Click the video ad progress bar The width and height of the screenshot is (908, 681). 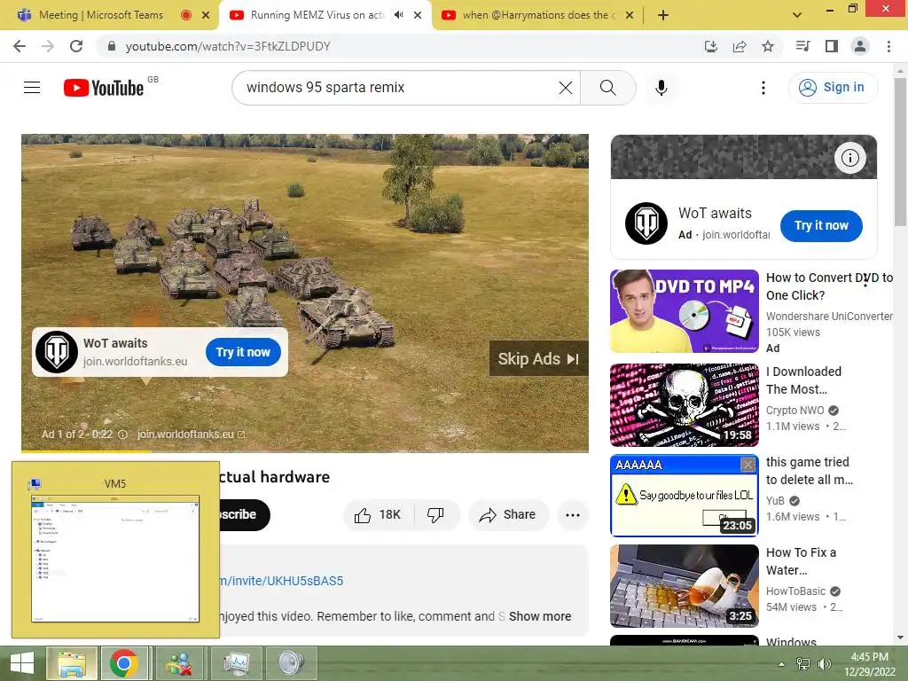305,450
